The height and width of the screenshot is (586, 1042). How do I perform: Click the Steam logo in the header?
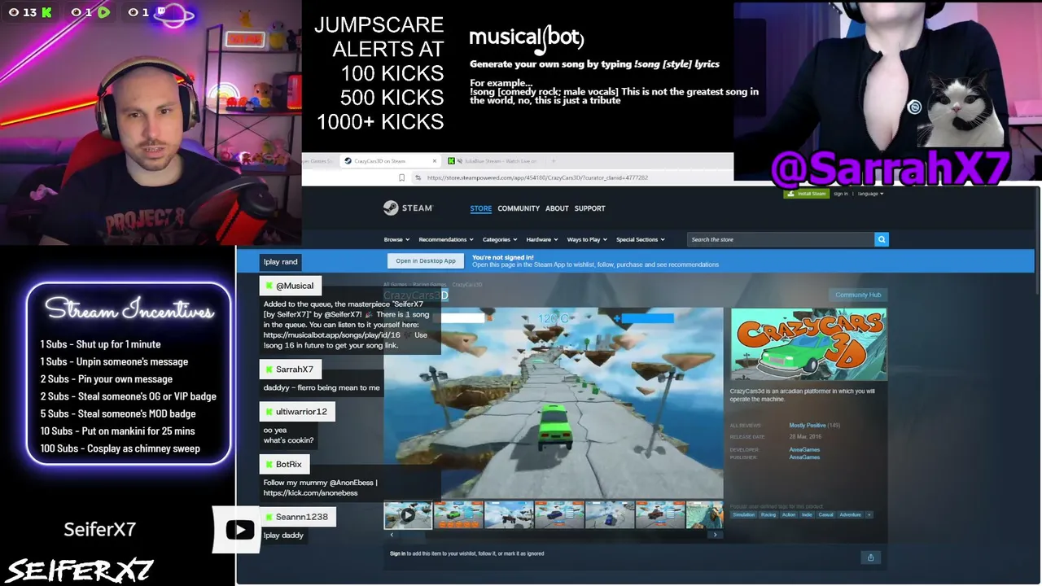[408, 208]
